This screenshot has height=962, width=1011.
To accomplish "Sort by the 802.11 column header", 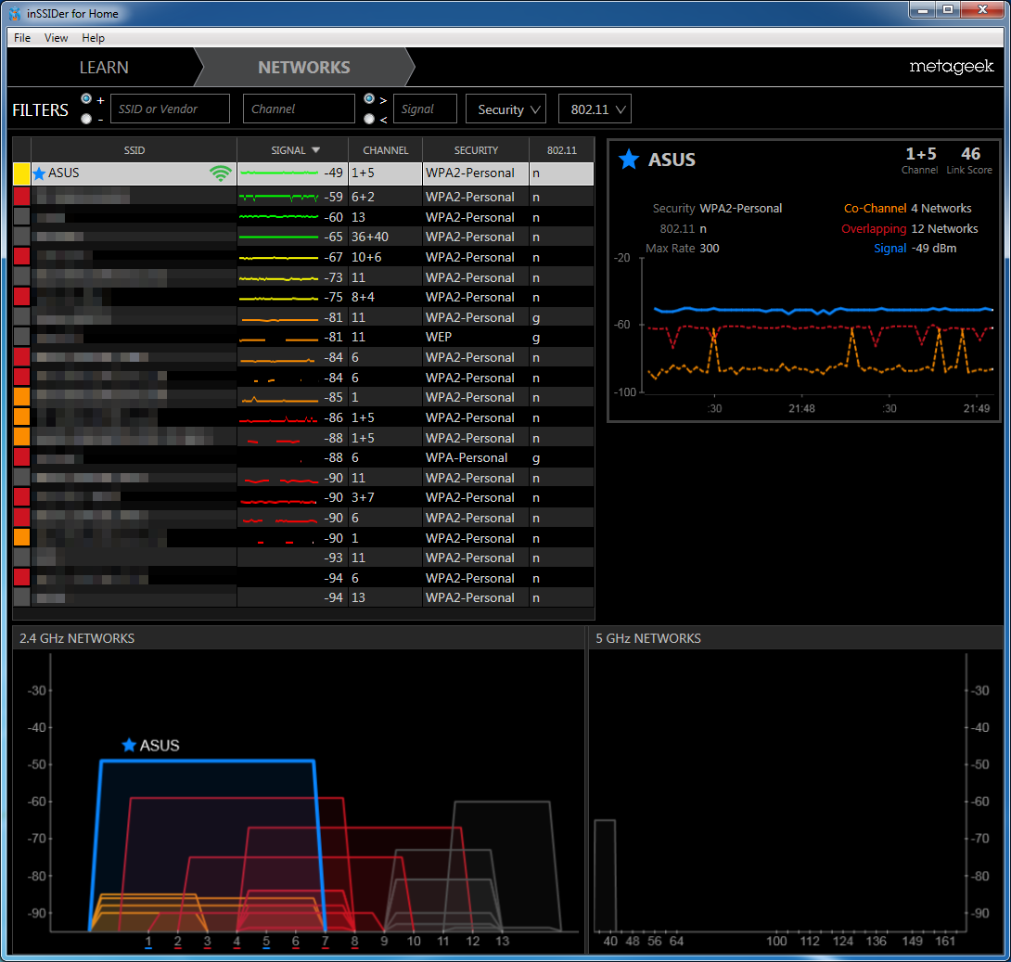I will click(561, 150).
